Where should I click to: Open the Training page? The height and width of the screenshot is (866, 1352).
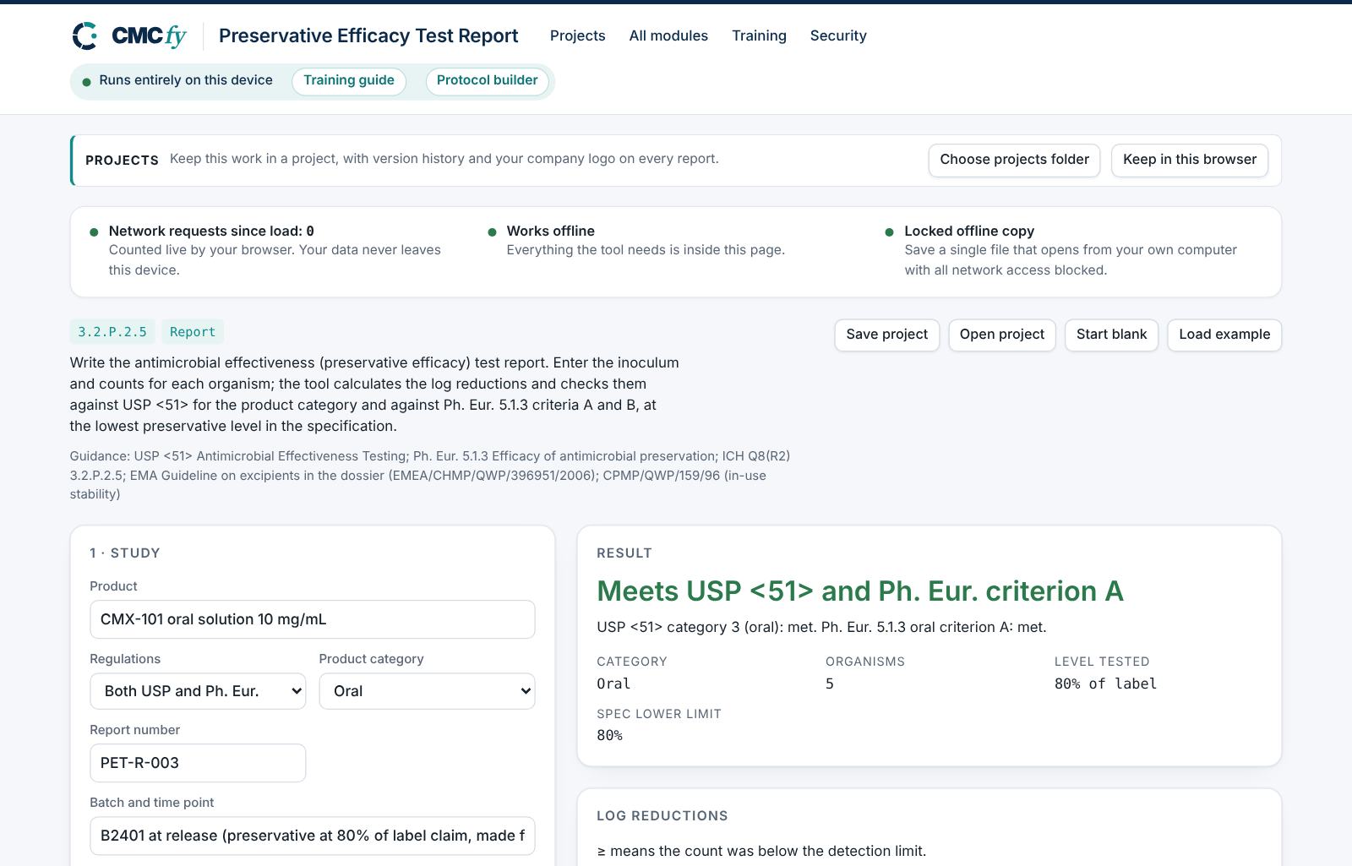(x=759, y=35)
